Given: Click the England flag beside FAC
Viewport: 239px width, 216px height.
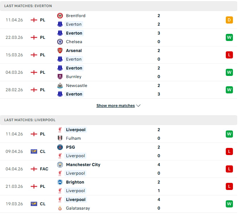Looking at the screenshot, I should (34, 169).
